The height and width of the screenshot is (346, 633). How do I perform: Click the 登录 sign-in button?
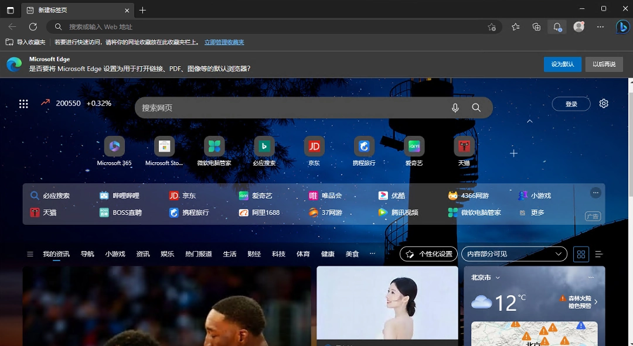571,104
